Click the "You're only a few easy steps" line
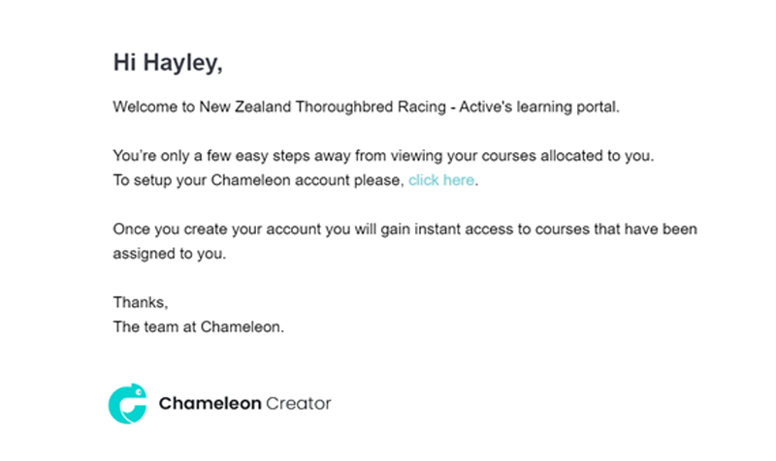This screenshot has height=461, width=776. 383,156
